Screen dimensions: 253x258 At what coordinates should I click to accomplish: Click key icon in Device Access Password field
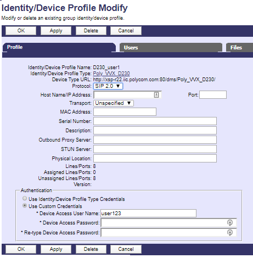click(x=230, y=223)
